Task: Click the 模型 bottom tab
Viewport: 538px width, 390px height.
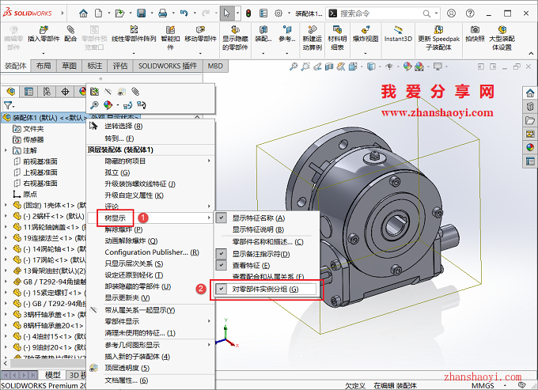Action: pyautogui.click(x=52, y=375)
